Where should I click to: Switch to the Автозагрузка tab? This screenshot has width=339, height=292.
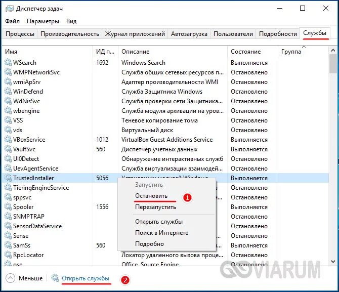point(189,34)
